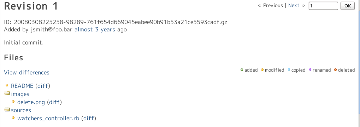This screenshot has width=360, height=127.
Task: Open the diff for delete.png
Action: click(x=54, y=102)
